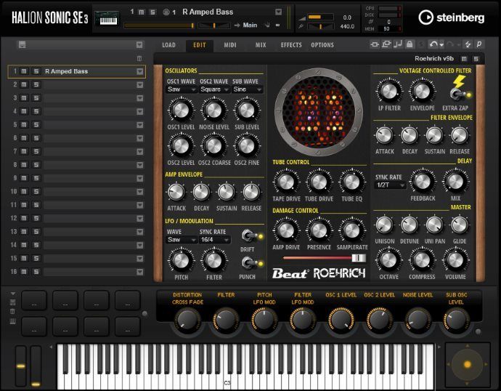Click the P icon in the top toolbar
The width and height of the screenshot is (501, 391).
pyautogui.click(x=479, y=44)
